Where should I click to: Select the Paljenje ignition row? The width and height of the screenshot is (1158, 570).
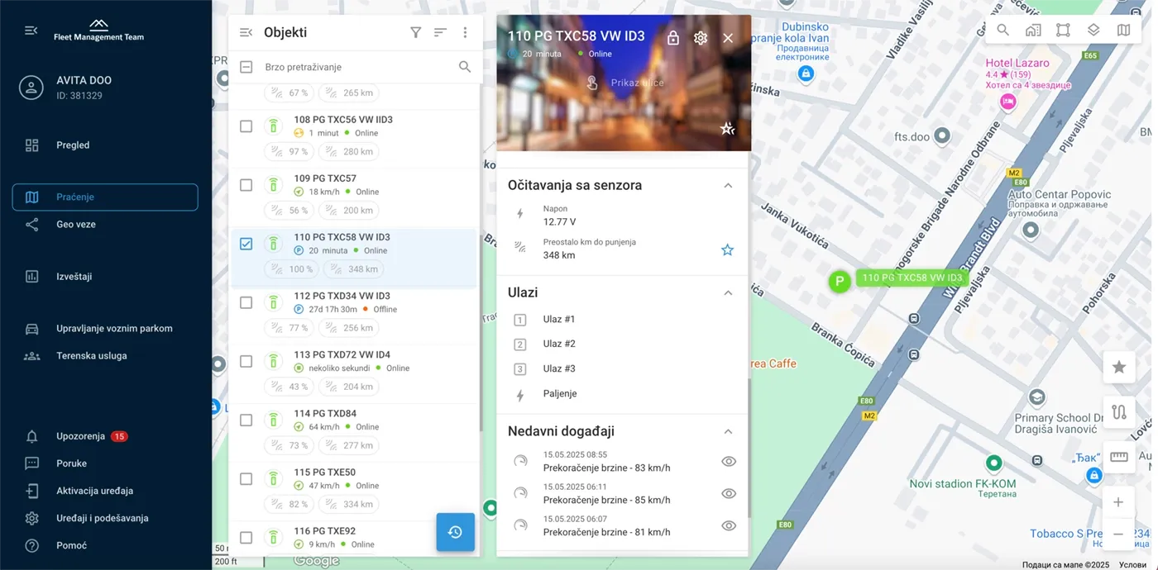pyautogui.click(x=622, y=394)
